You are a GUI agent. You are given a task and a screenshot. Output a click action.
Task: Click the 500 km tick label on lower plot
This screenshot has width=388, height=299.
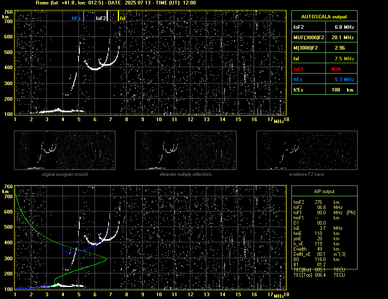point(8,227)
